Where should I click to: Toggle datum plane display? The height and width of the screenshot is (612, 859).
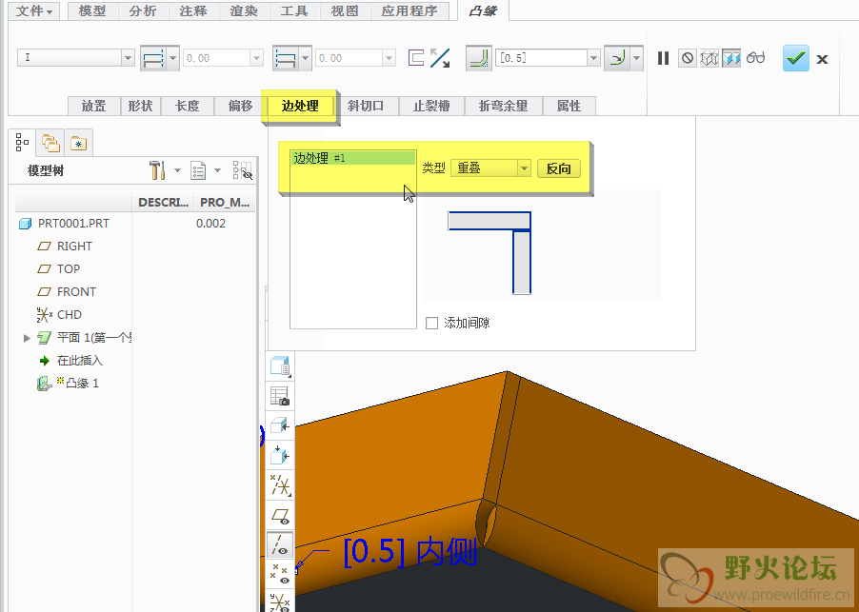tap(280, 515)
